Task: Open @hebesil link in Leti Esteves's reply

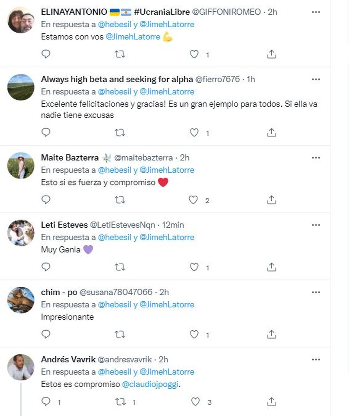Action: (115, 237)
